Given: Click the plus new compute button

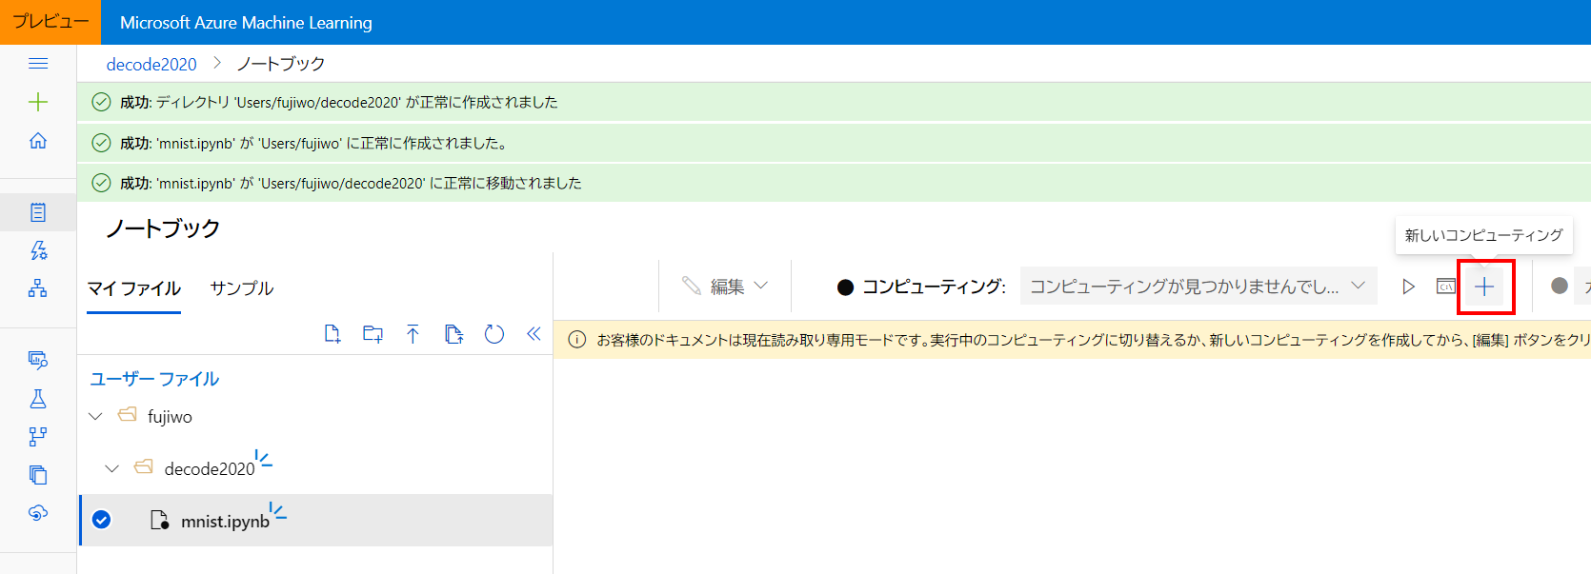Looking at the screenshot, I should pos(1484,287).
